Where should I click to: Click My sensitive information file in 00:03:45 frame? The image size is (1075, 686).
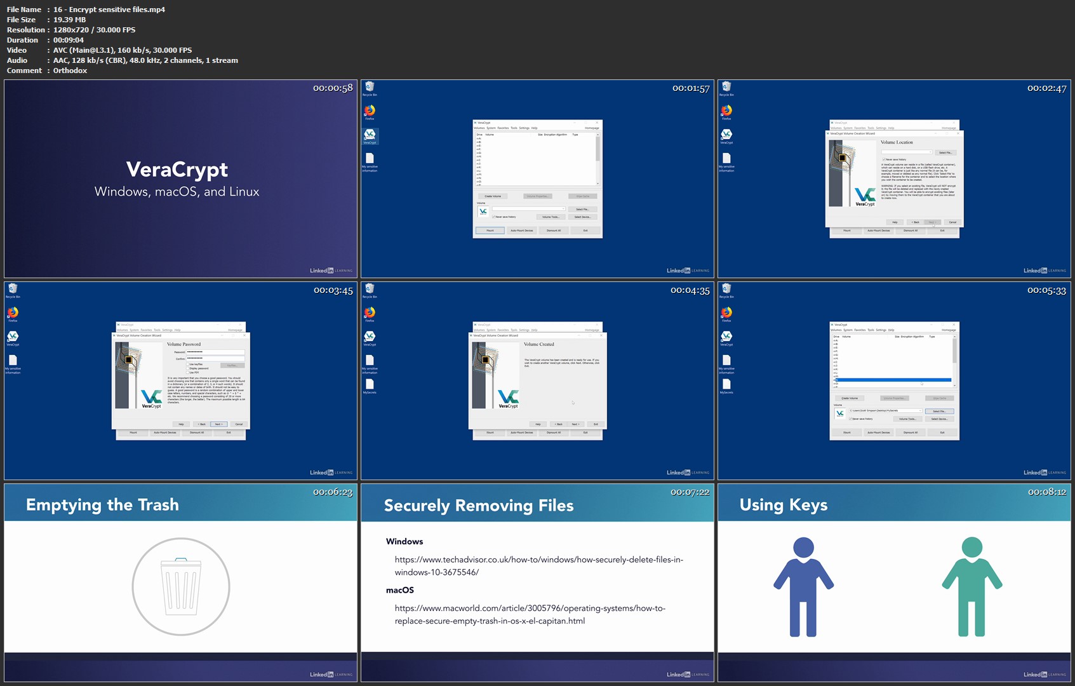pyautogui.click(x=13, y=360)
